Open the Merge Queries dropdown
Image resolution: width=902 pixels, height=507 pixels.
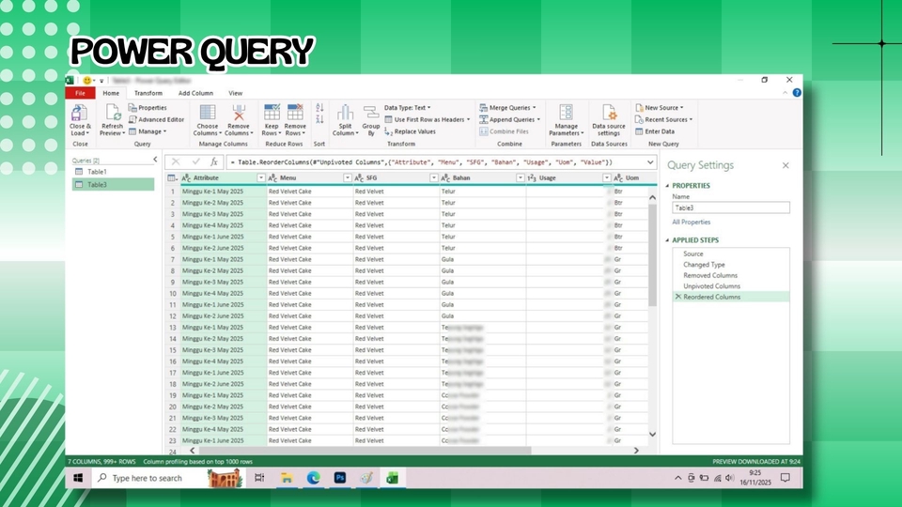pyautogui.click(x=508, y=108)
